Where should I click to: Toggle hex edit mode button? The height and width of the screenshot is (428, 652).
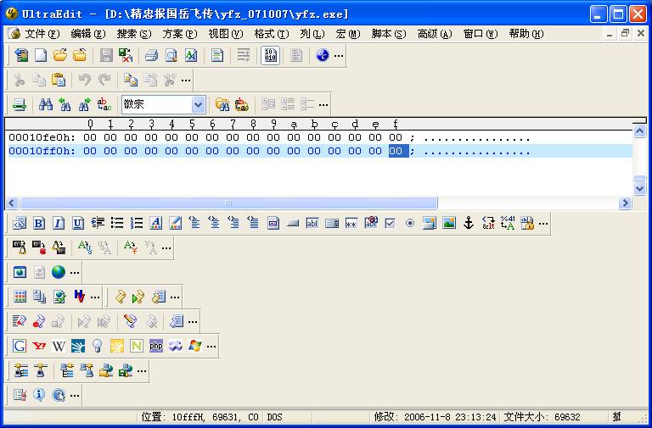pyautogui.click(x=270, y=56)
